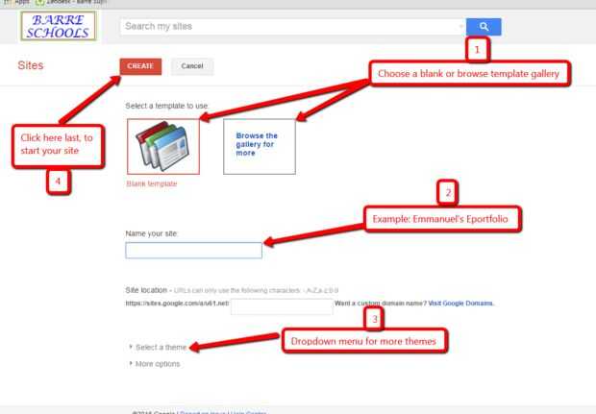Expand the More options section

[155, 364]
